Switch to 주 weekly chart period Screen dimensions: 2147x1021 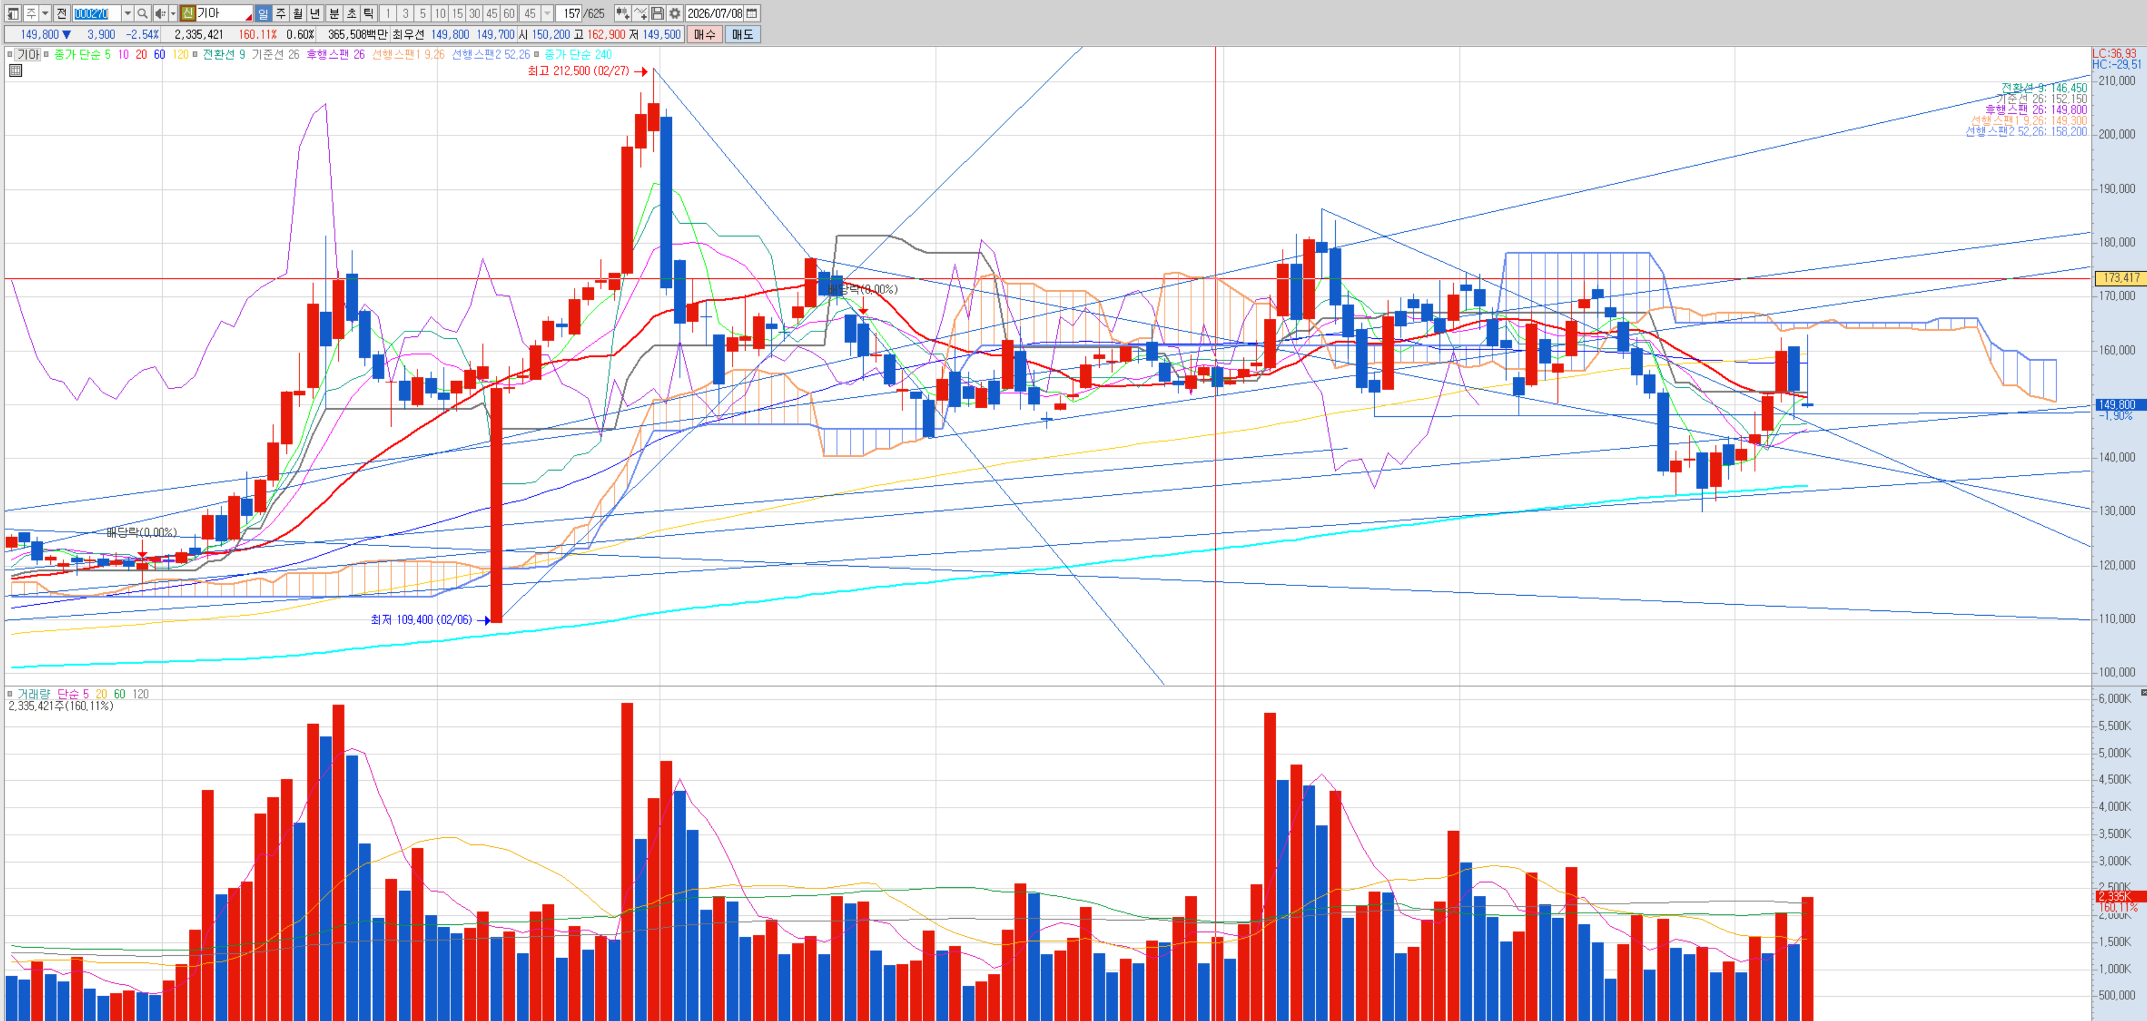tap(281, 13)
